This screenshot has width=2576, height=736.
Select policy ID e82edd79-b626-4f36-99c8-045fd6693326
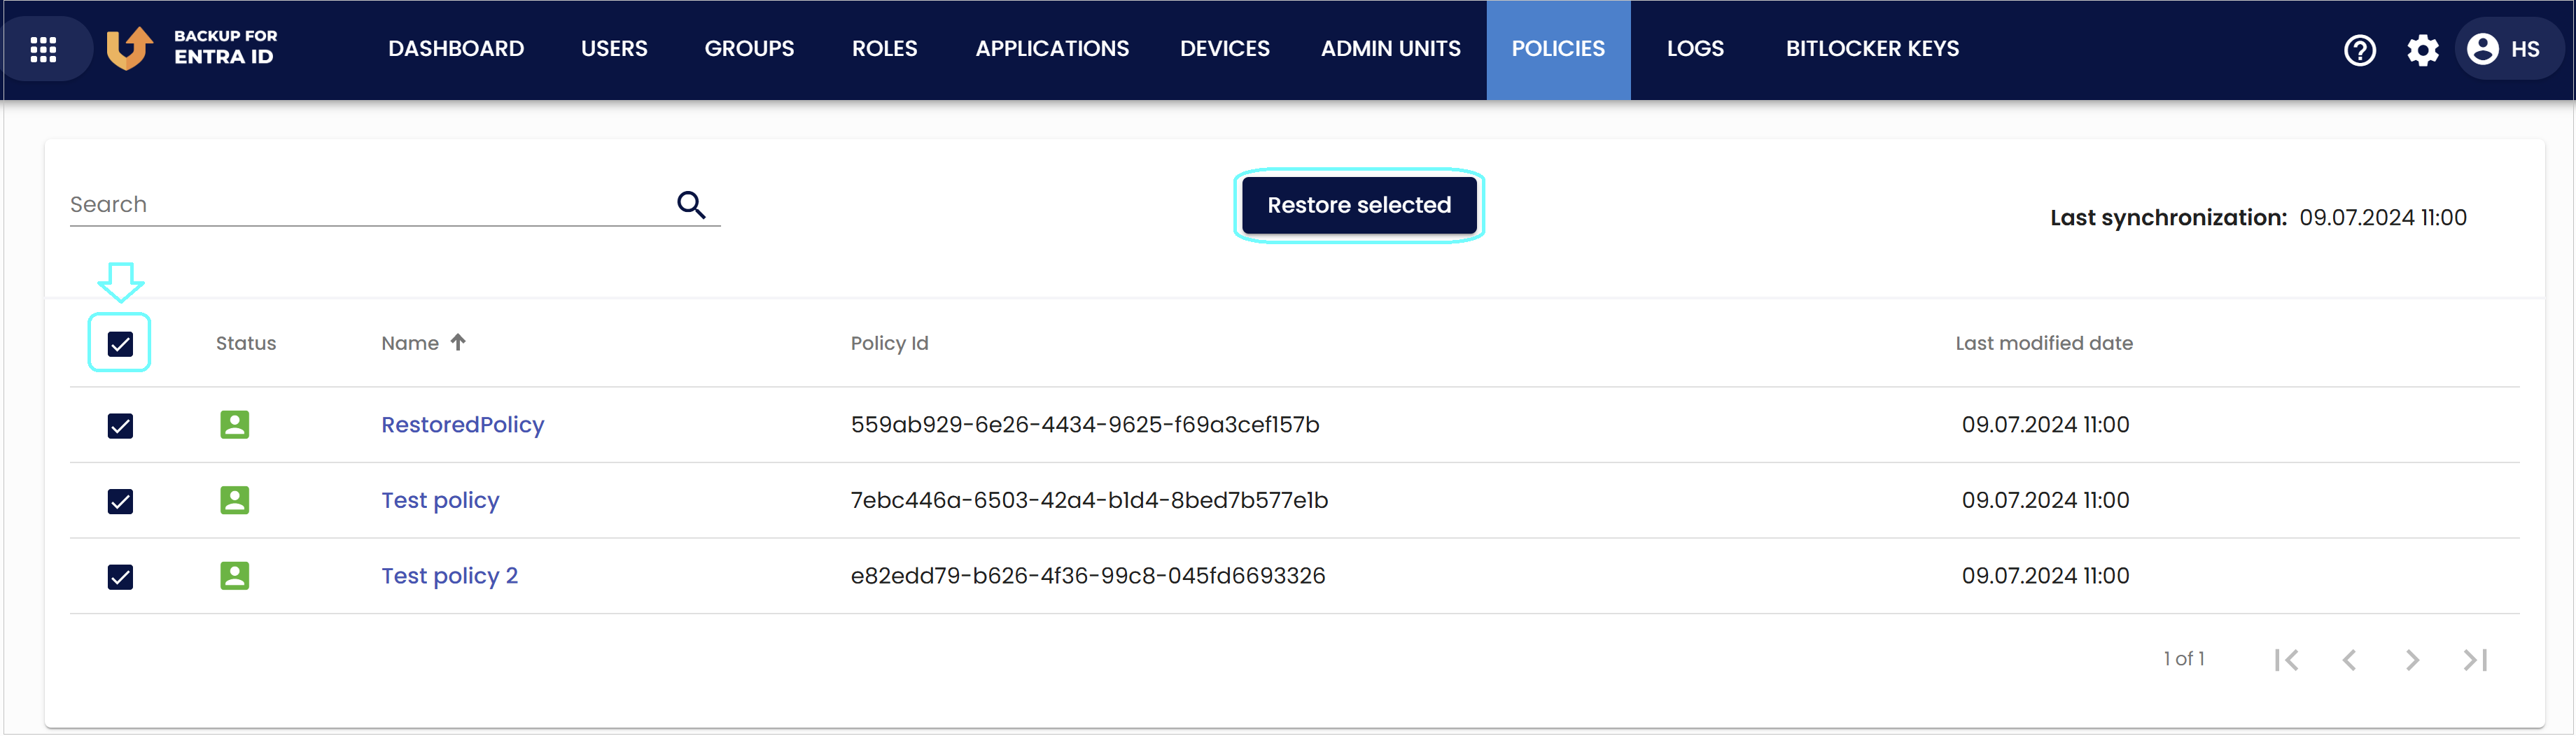coord(1088,576)
